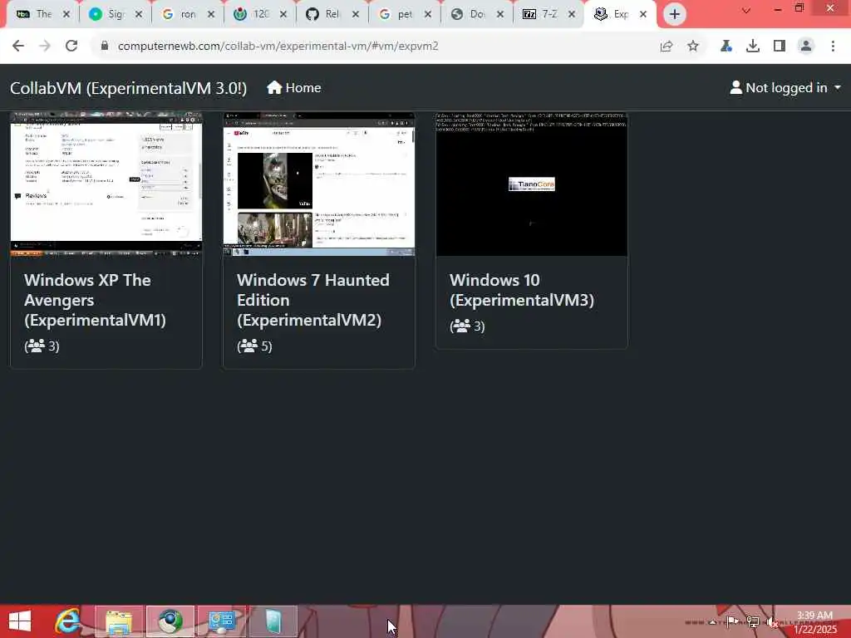Click the network tray icon
The height and width of the screenshot is (638, 851).
pos(752,621)
